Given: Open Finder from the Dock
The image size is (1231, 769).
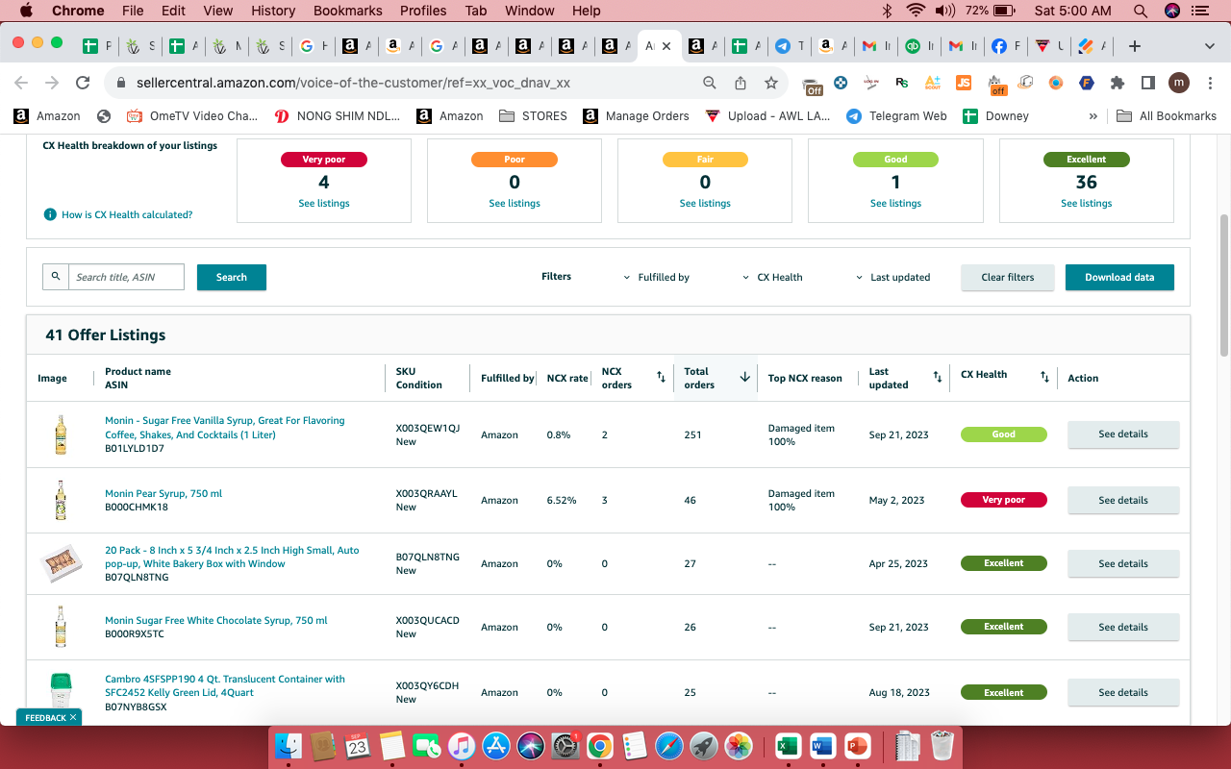Looking at the screenshot, I should [x=289, y=746].
